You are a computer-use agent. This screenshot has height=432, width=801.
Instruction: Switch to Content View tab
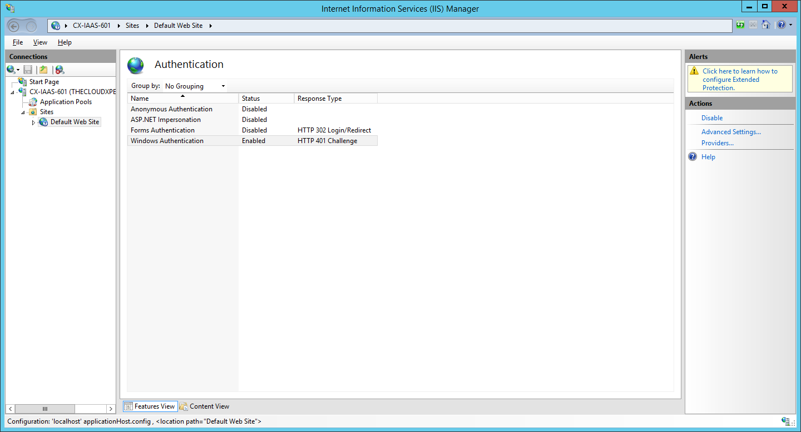click(204, 406)
